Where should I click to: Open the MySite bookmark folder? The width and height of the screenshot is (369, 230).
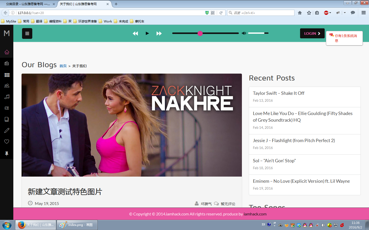[9, 21]
